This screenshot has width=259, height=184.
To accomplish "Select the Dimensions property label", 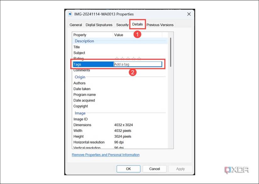I will click(82, 125).
